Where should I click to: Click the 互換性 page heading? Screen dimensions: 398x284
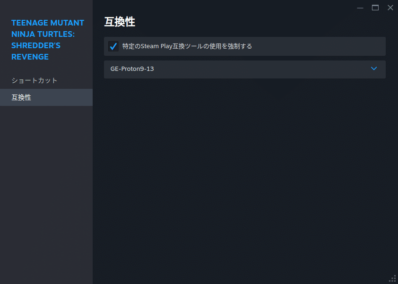point(120,22)
